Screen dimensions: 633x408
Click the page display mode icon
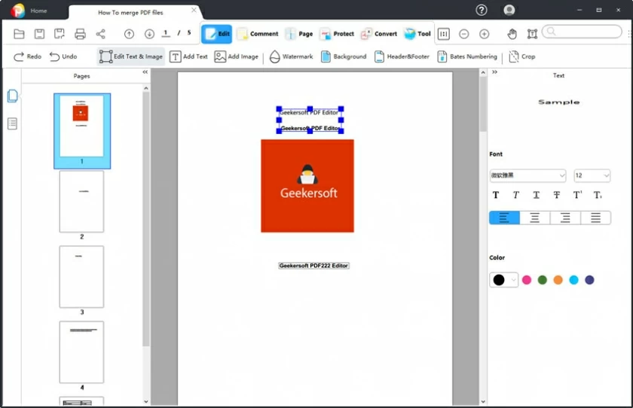(x=444, y=34)
